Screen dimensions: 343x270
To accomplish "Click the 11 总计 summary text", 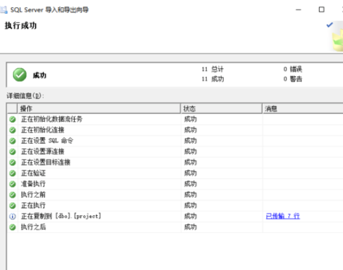I will [212, 70].
